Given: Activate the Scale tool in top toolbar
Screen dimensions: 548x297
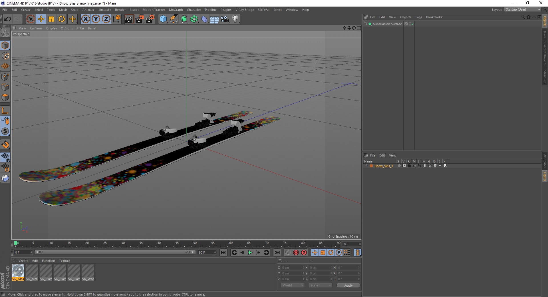Looking at the screenshot, I should coord(51,19).
